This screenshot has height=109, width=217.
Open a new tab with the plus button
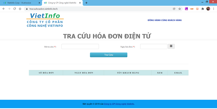pos(86,3)
